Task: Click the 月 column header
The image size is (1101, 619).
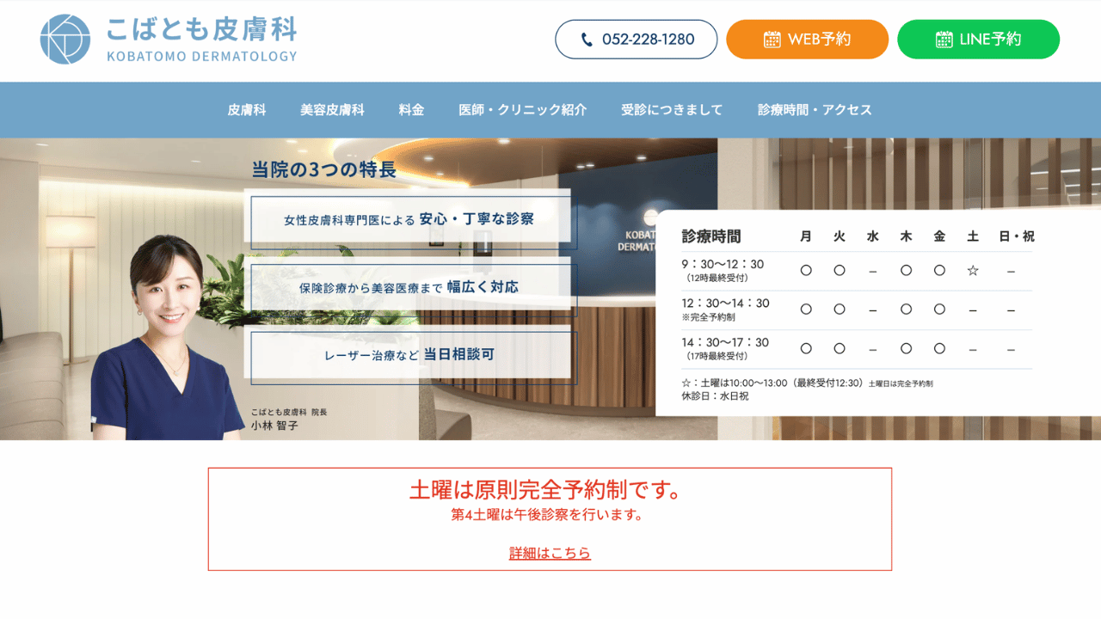Action: tap(806, 236)
